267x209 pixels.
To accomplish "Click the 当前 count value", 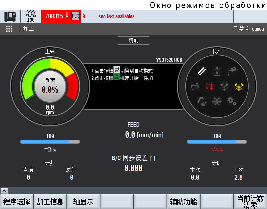I will click(28, 177).
